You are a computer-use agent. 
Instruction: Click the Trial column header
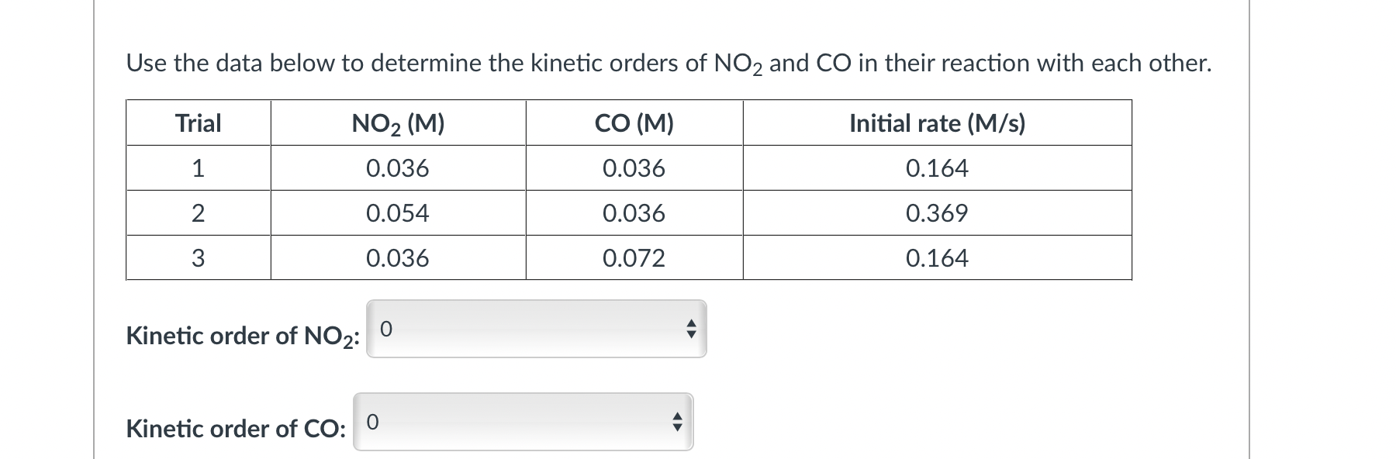pyautogui.click(x=198, y=122)
